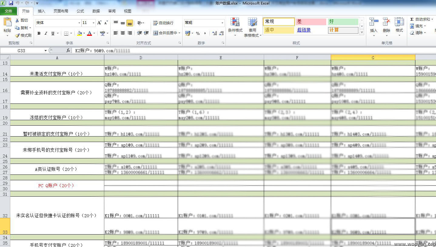Screen dimensions: 436x247
Task: Click the Paste (粘贴) clipboard icon
Action: [7, 22]
